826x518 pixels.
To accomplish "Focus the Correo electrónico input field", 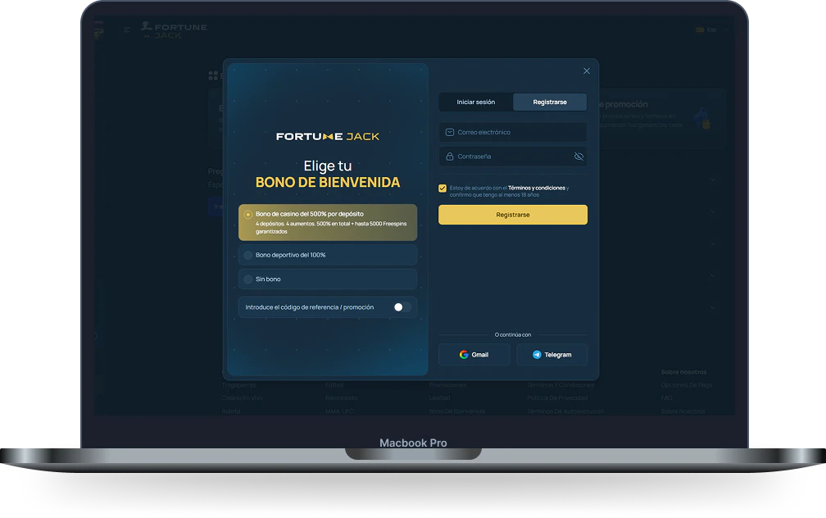I will (x=513, y=132).
